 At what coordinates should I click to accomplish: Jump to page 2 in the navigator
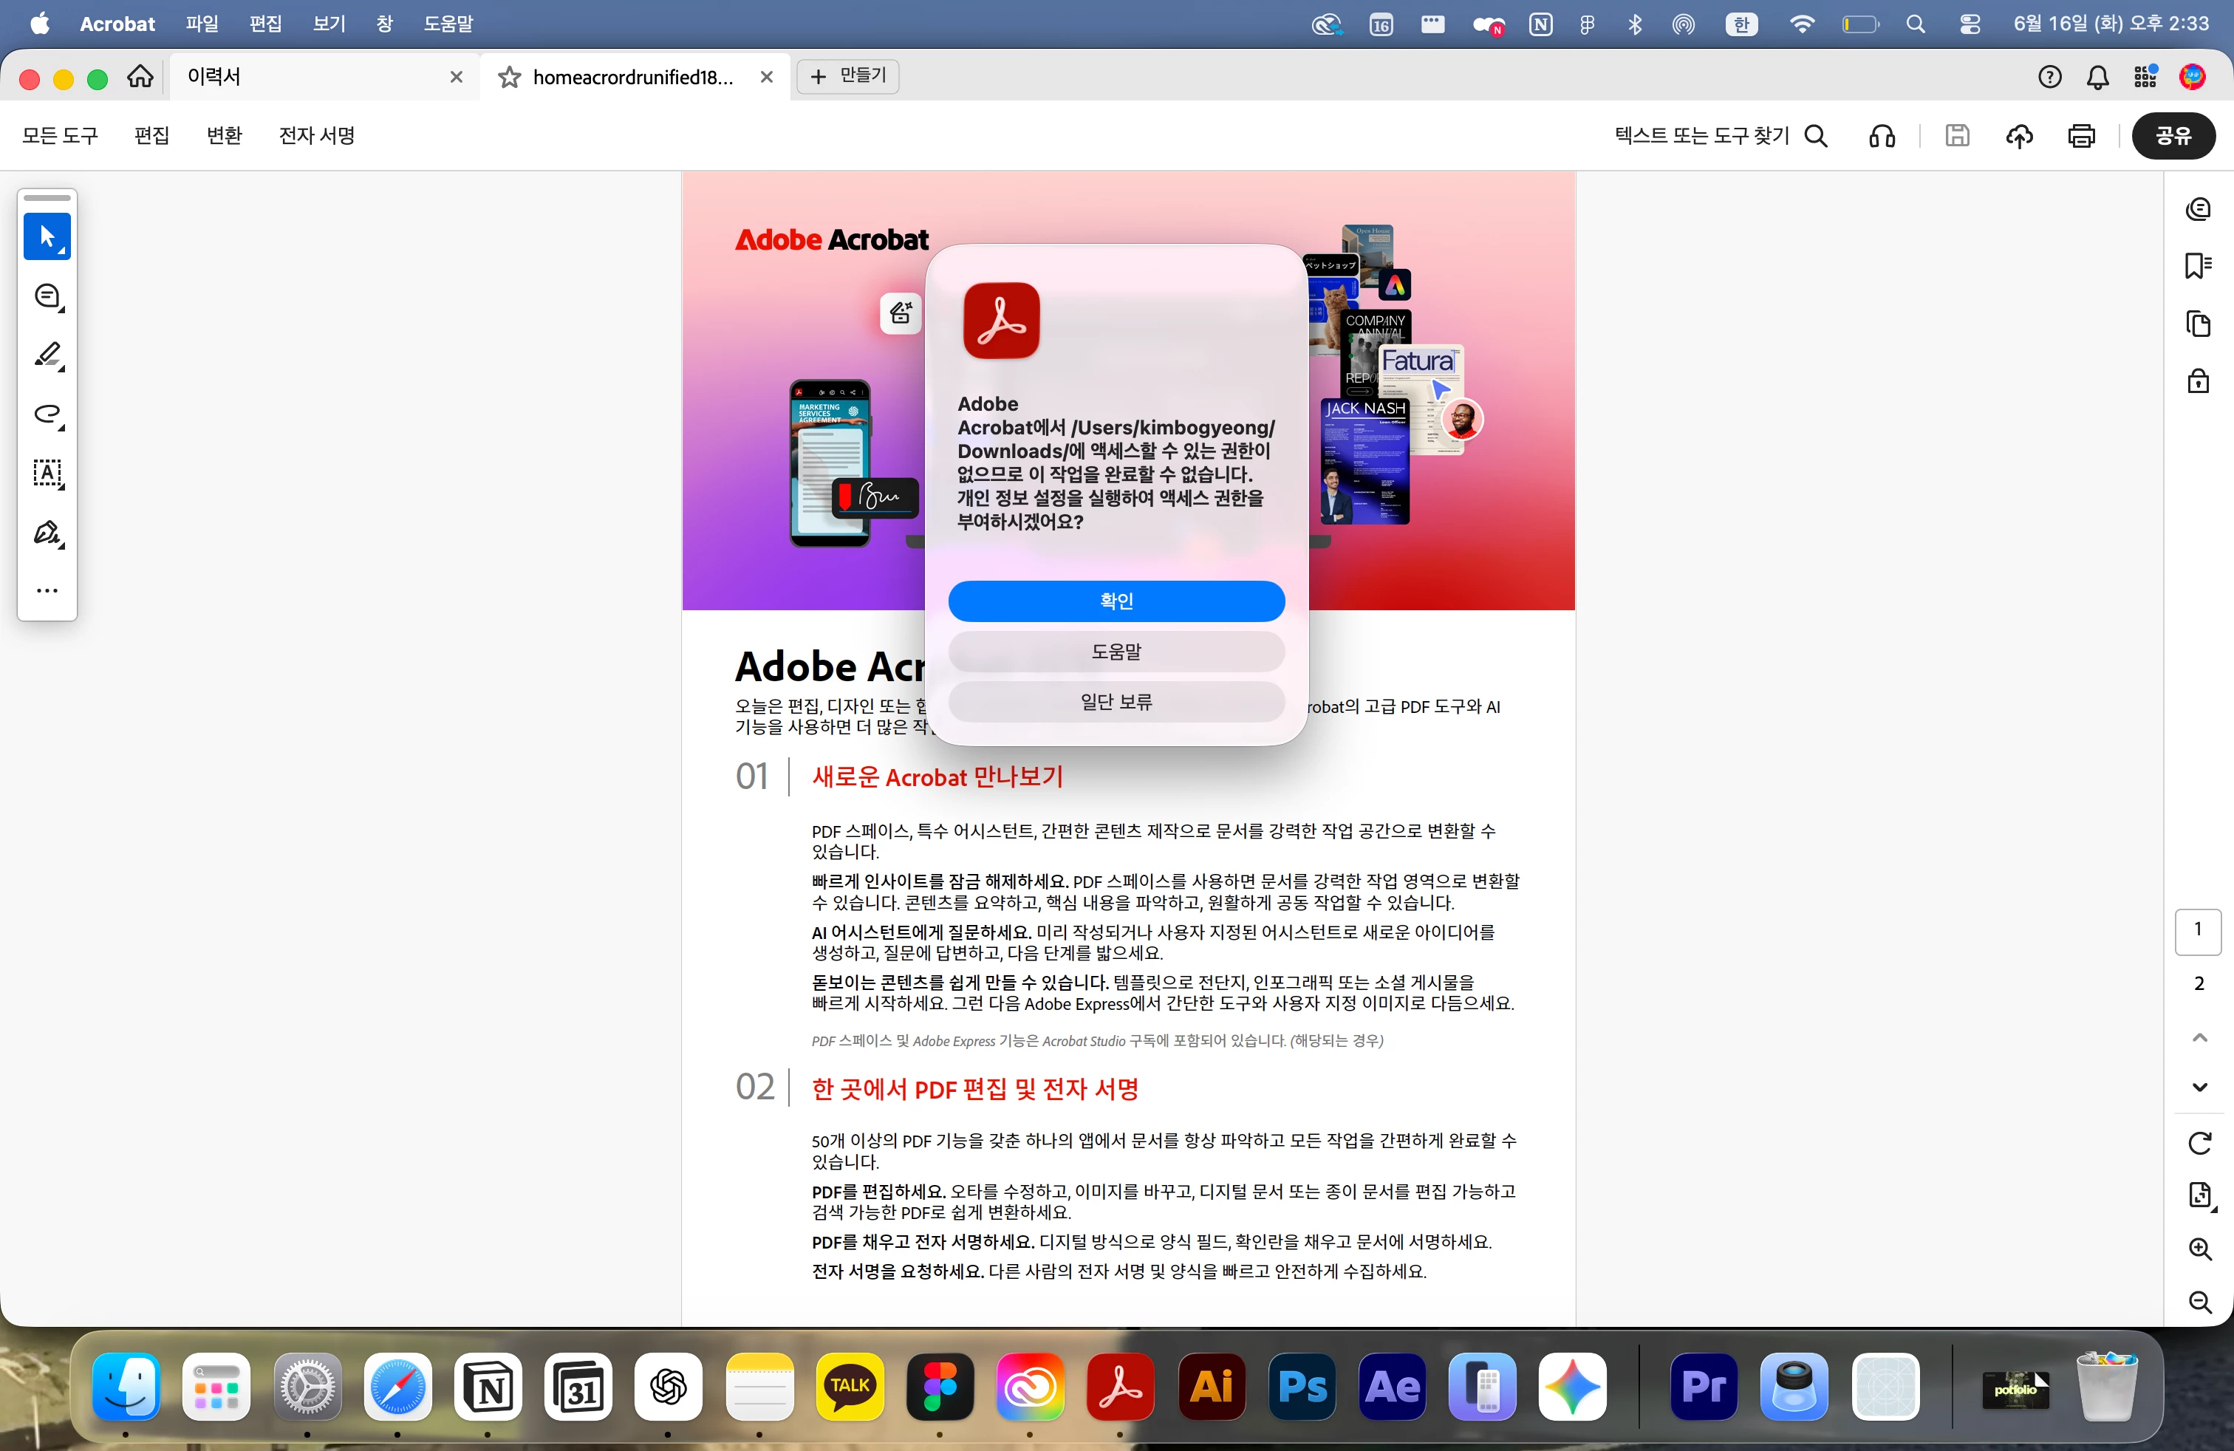pos(2199,983)
